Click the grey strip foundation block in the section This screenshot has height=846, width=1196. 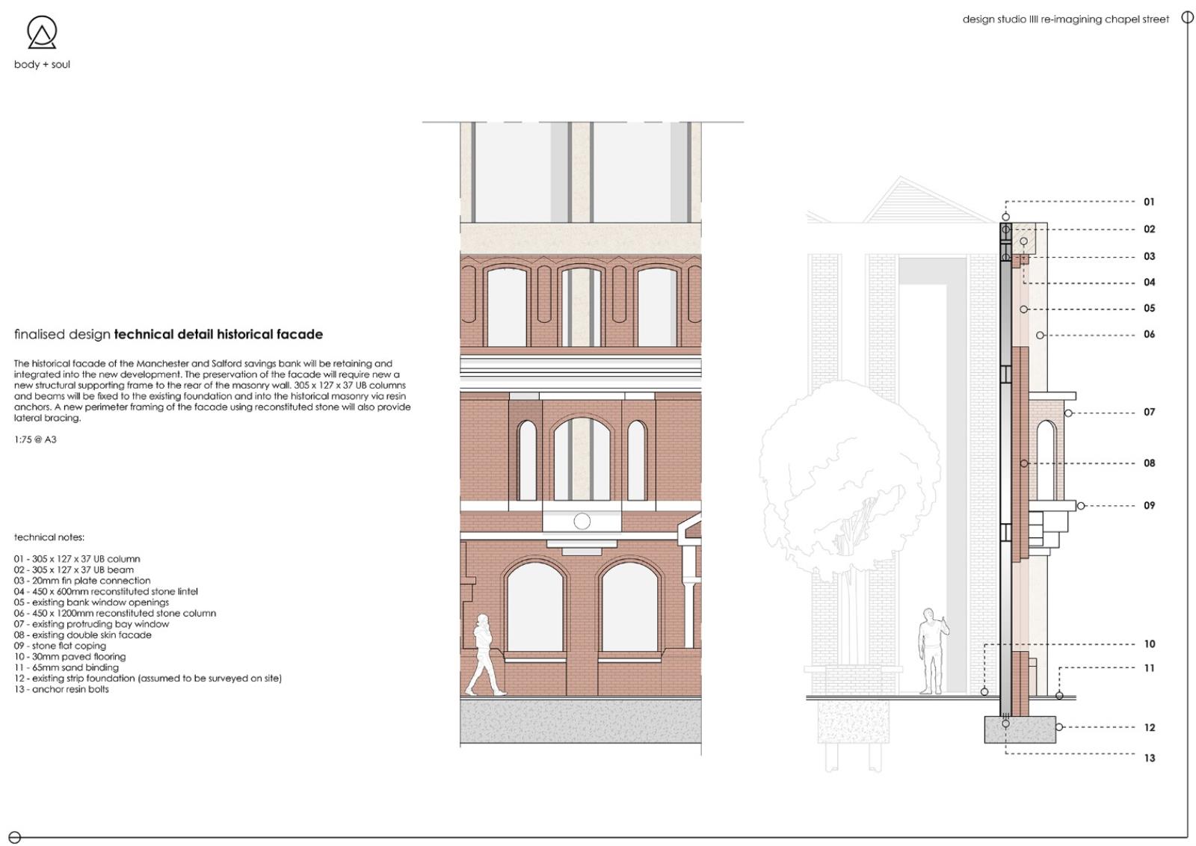point(1020,730)
